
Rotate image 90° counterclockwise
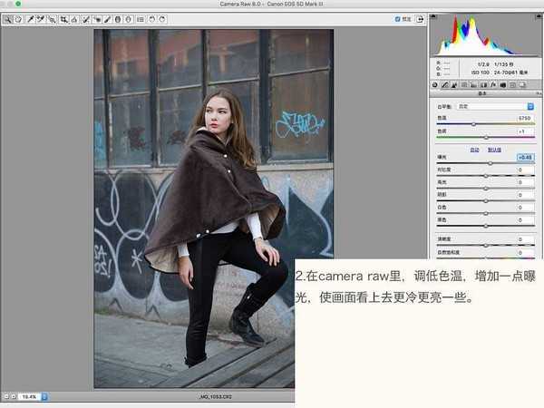[x=151, y=18]
